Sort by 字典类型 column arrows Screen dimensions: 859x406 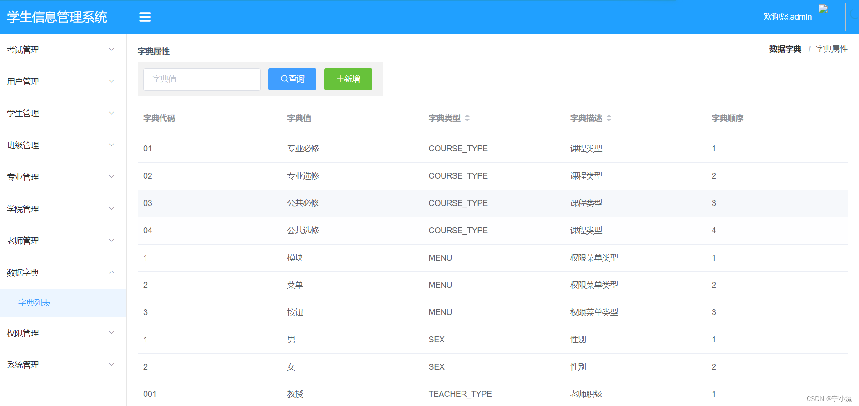(467, 118)
